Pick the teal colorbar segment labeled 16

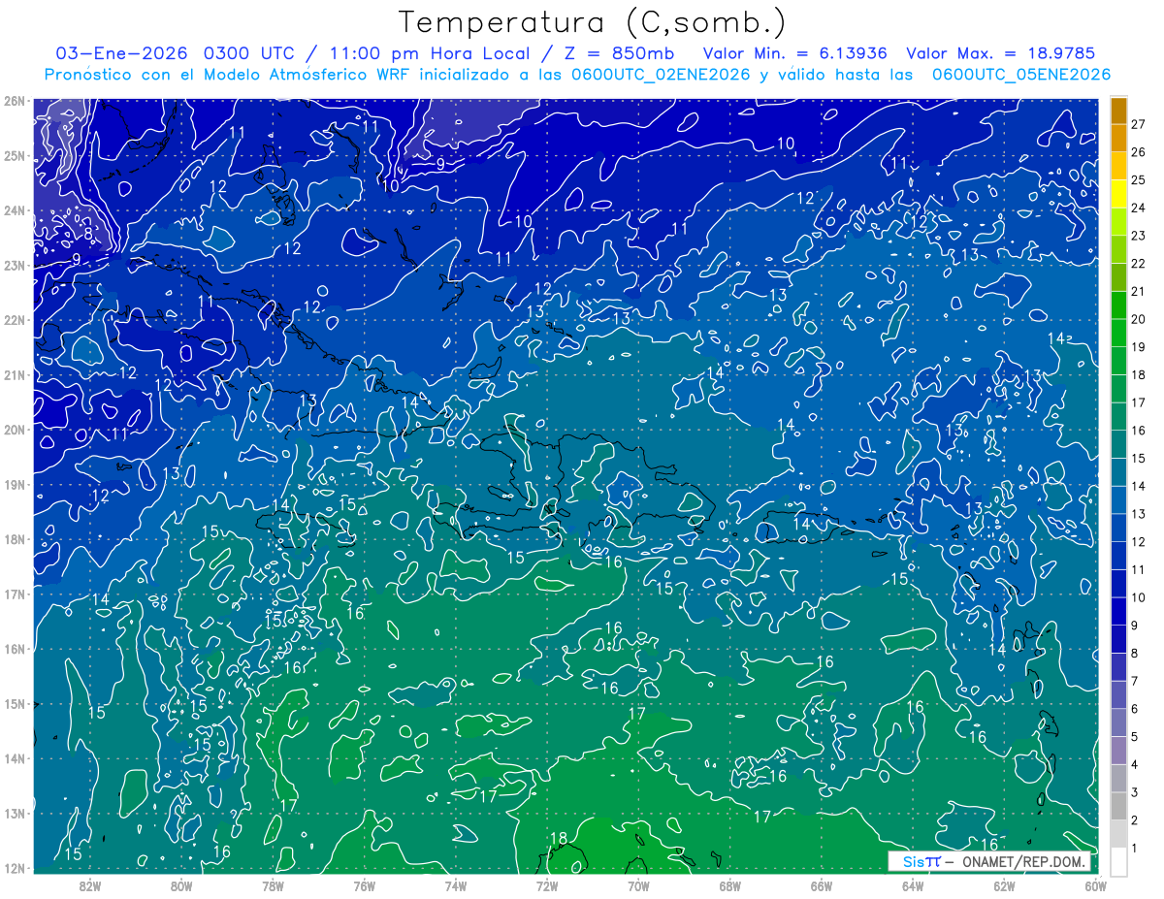coord(1118,417)
